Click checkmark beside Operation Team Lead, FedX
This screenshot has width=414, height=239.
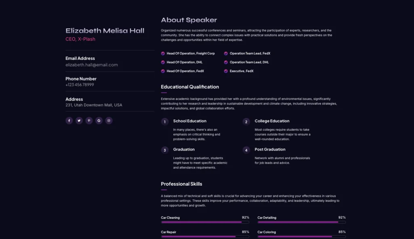226,53
